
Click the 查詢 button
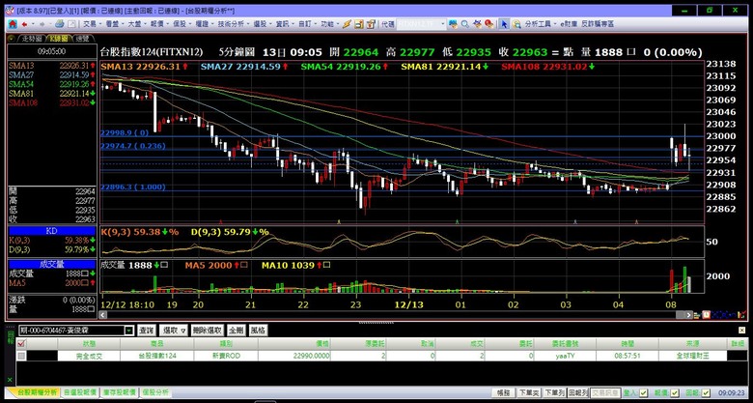click(147, 331)
